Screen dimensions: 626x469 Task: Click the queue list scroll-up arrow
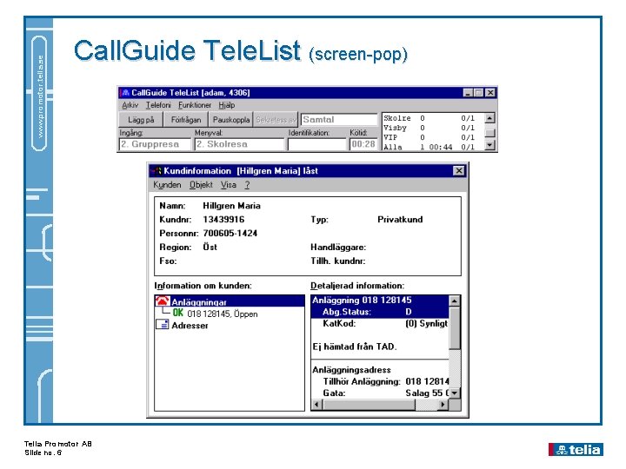click(489, 118)
